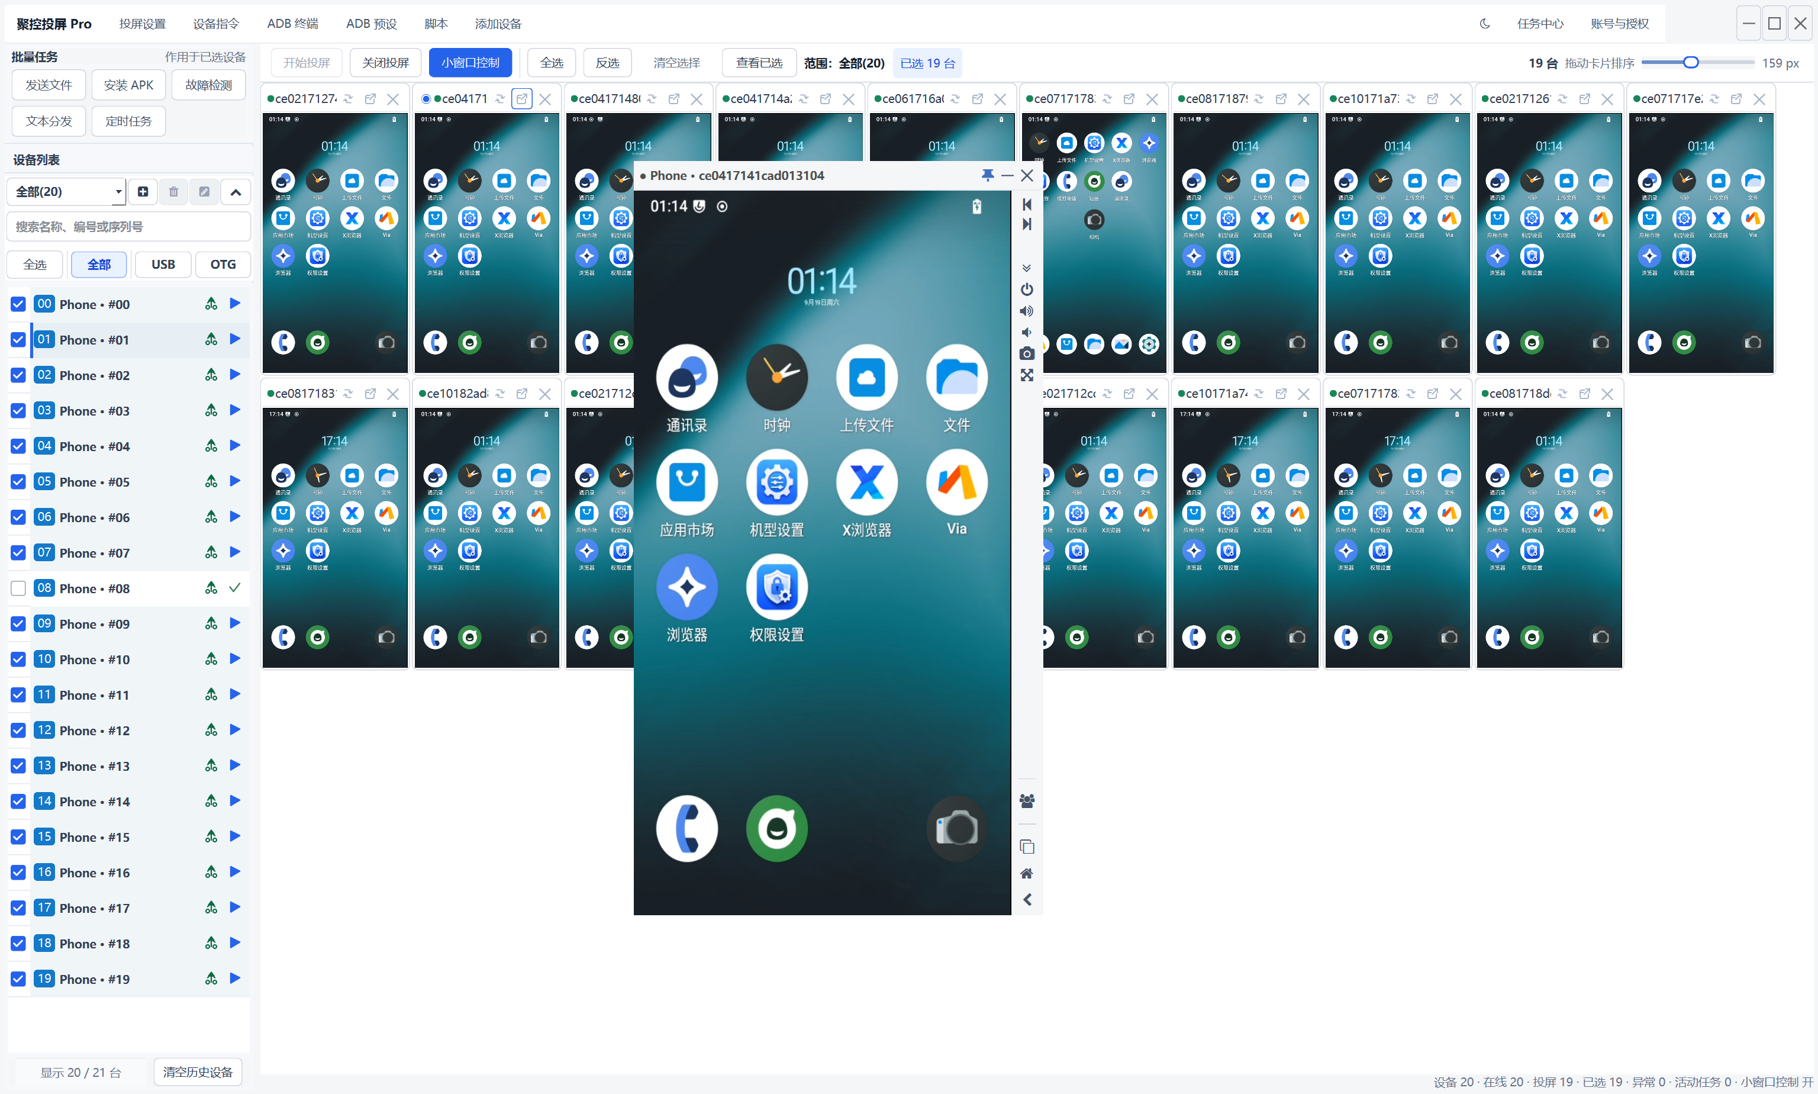Add a new device group with plus icon
Screen dimensions: 1818x1094
[x=143, y=192]
